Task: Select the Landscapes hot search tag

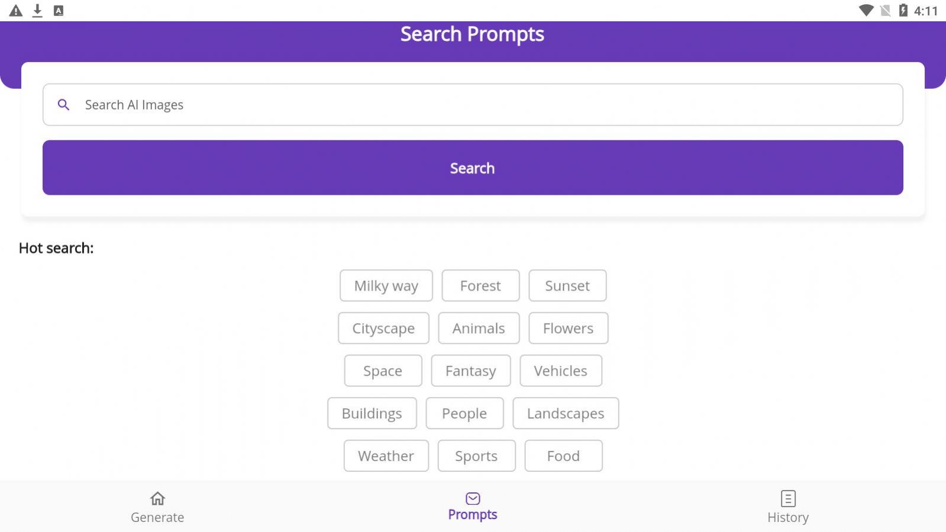Action: click(565, 413)
